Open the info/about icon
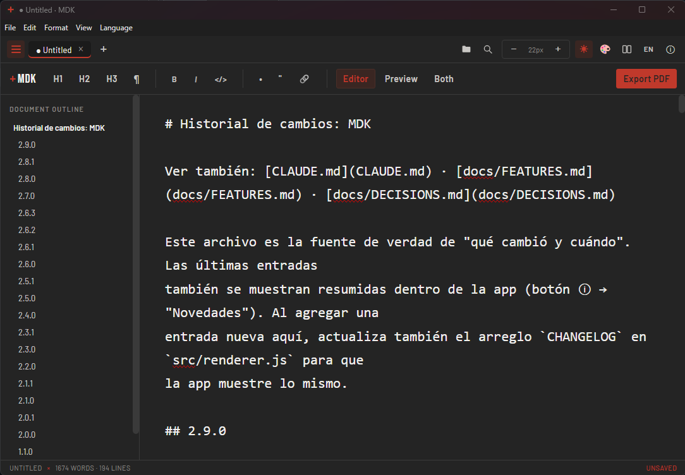The image size is (685, 475). coord(670,49)
